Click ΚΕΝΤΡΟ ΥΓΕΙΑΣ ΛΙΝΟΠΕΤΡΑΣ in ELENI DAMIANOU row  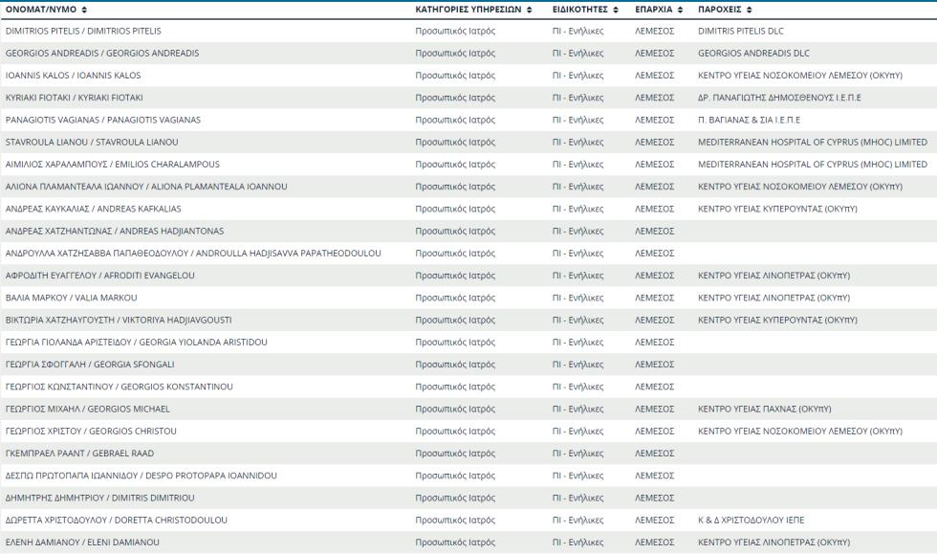tap(774, 542)
